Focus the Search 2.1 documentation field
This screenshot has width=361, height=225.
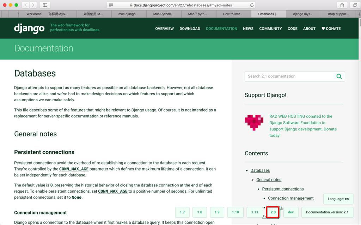click(x=294, y=76)
